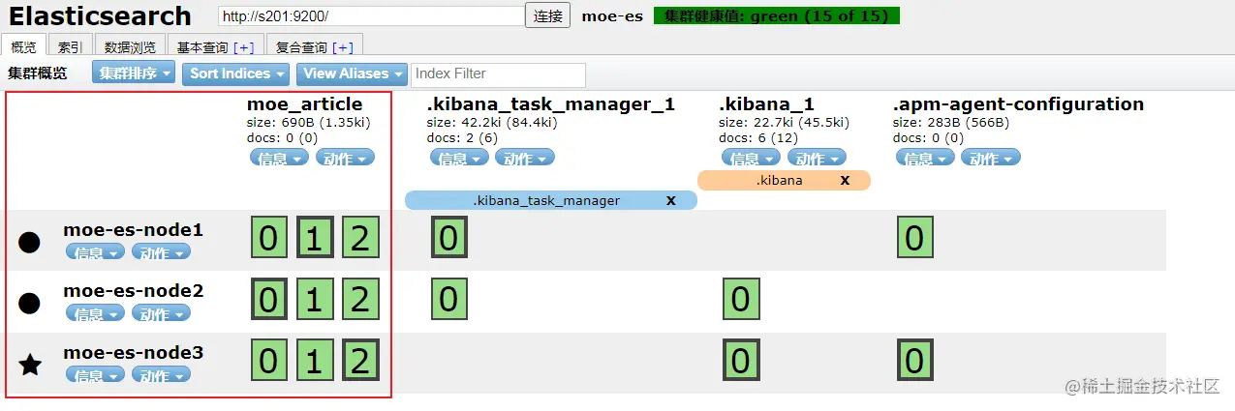The width and height of the screenshot is (1235, 411).
Task: Open .kibana_1 shard 0 on moe-es-node3
Action: (x=741, y=361)
